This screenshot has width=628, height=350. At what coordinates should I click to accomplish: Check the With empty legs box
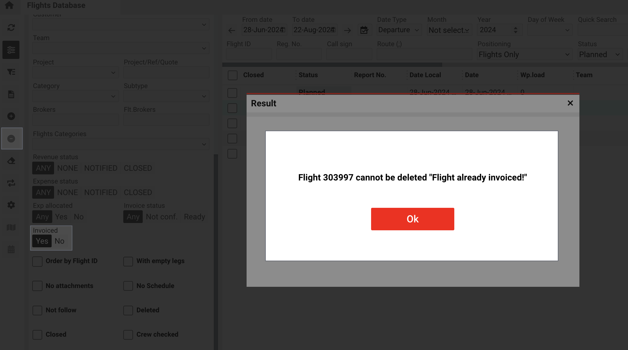click(128, 261)
